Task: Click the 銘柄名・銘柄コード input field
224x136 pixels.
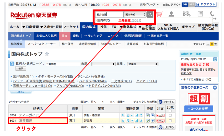Action: pos(63,64)
